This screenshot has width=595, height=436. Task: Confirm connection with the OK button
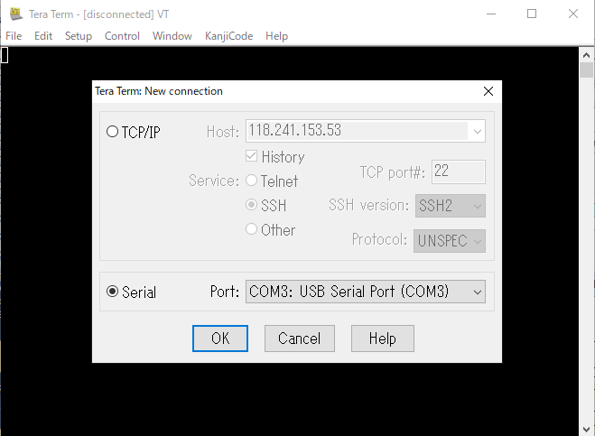pos(220,339)
